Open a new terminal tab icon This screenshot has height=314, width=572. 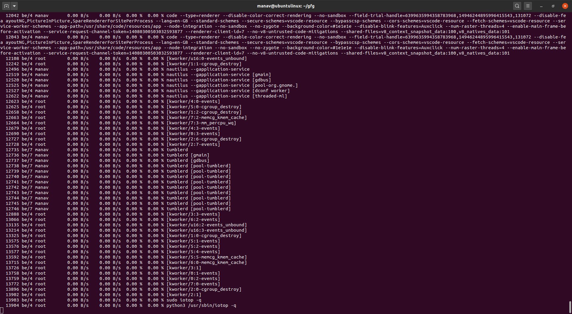[x=6, y=6]
